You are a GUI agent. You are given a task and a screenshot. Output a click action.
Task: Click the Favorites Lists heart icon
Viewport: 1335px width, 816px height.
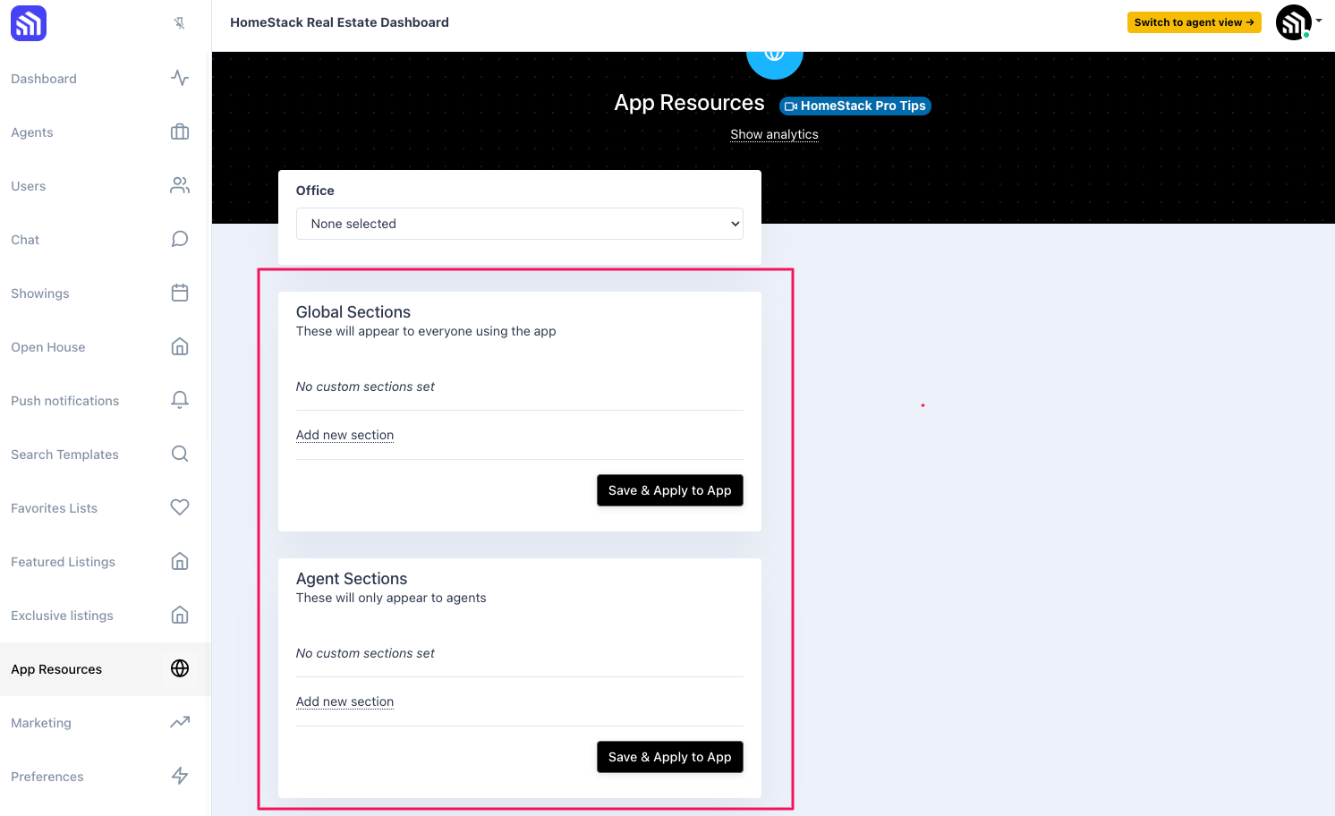[180, 507]
